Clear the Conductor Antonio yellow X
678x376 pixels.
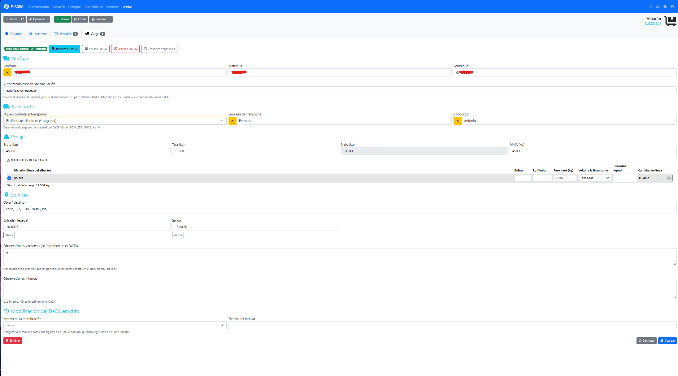458,121
